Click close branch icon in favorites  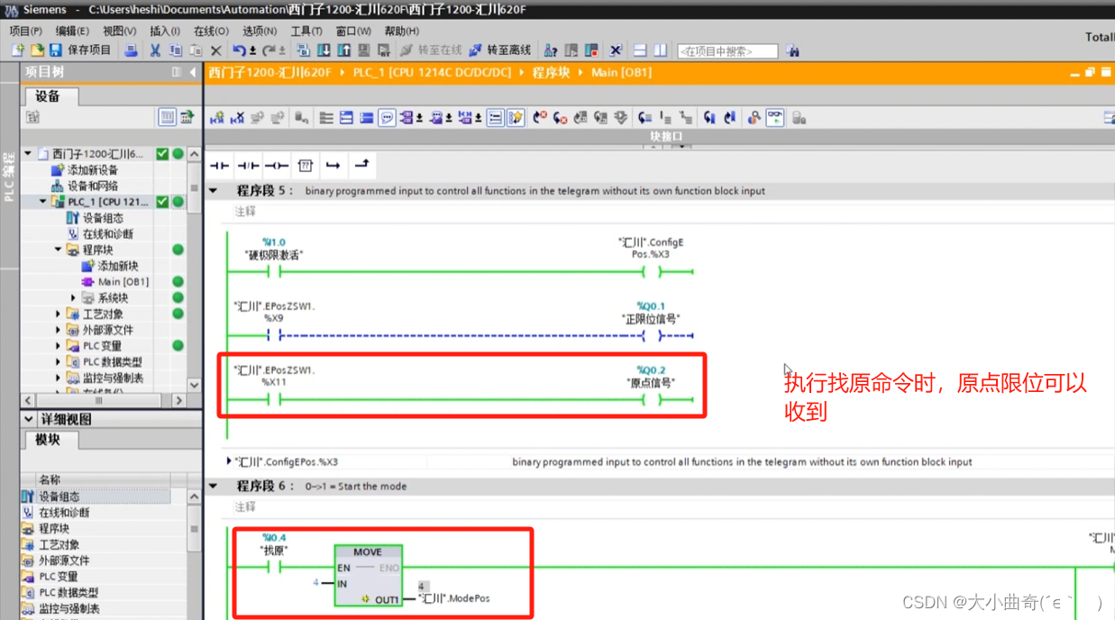coord(361,165)
